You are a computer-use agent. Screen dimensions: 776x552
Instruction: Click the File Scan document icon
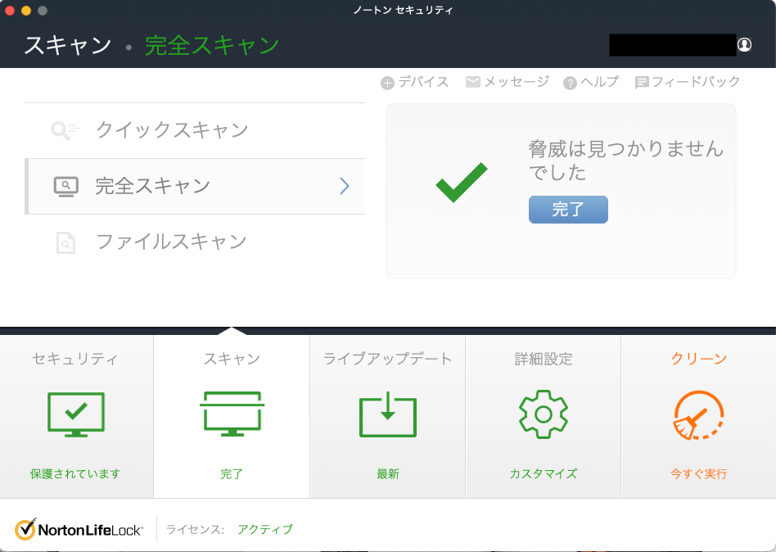[65, 242]
